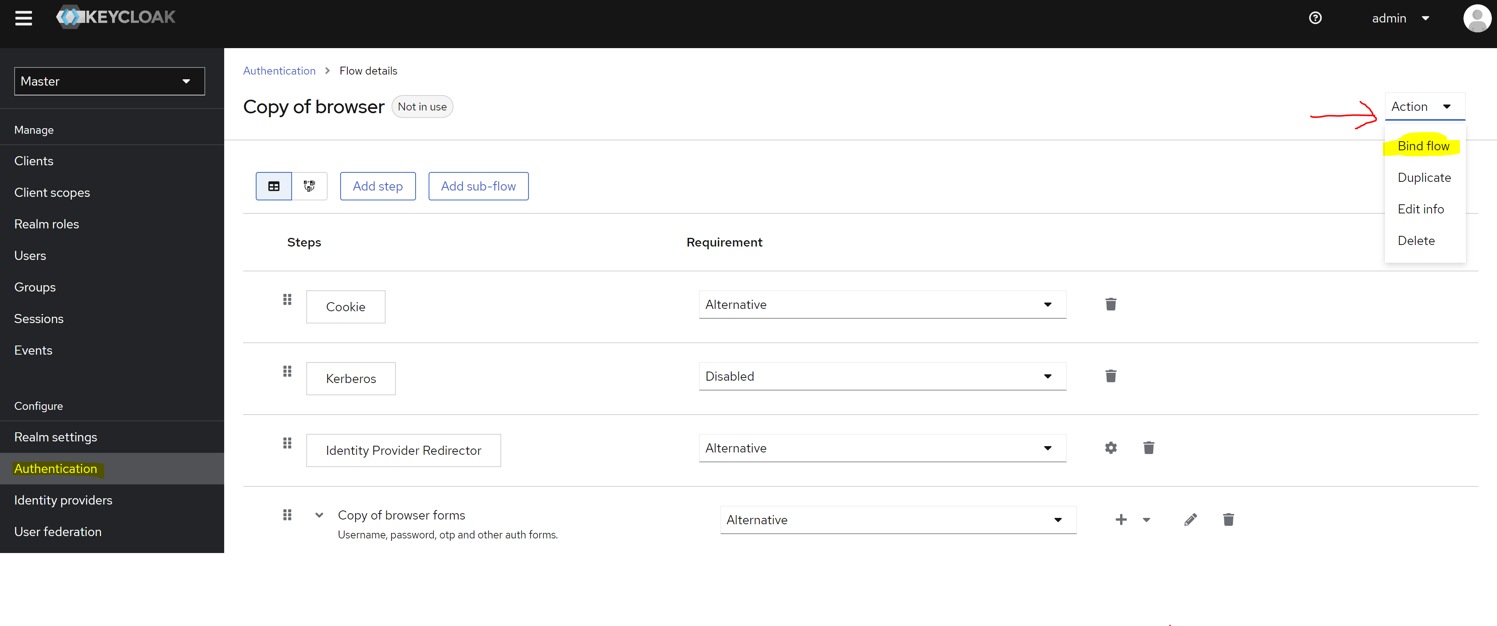Switch to diagram view of the flow

pos(309,186)
